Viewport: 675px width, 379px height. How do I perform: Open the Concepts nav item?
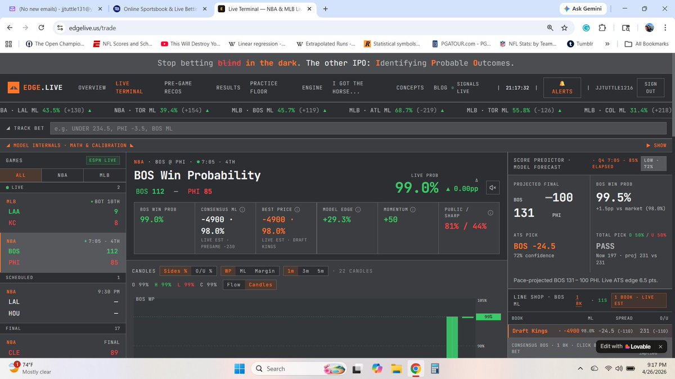point(410,88)
